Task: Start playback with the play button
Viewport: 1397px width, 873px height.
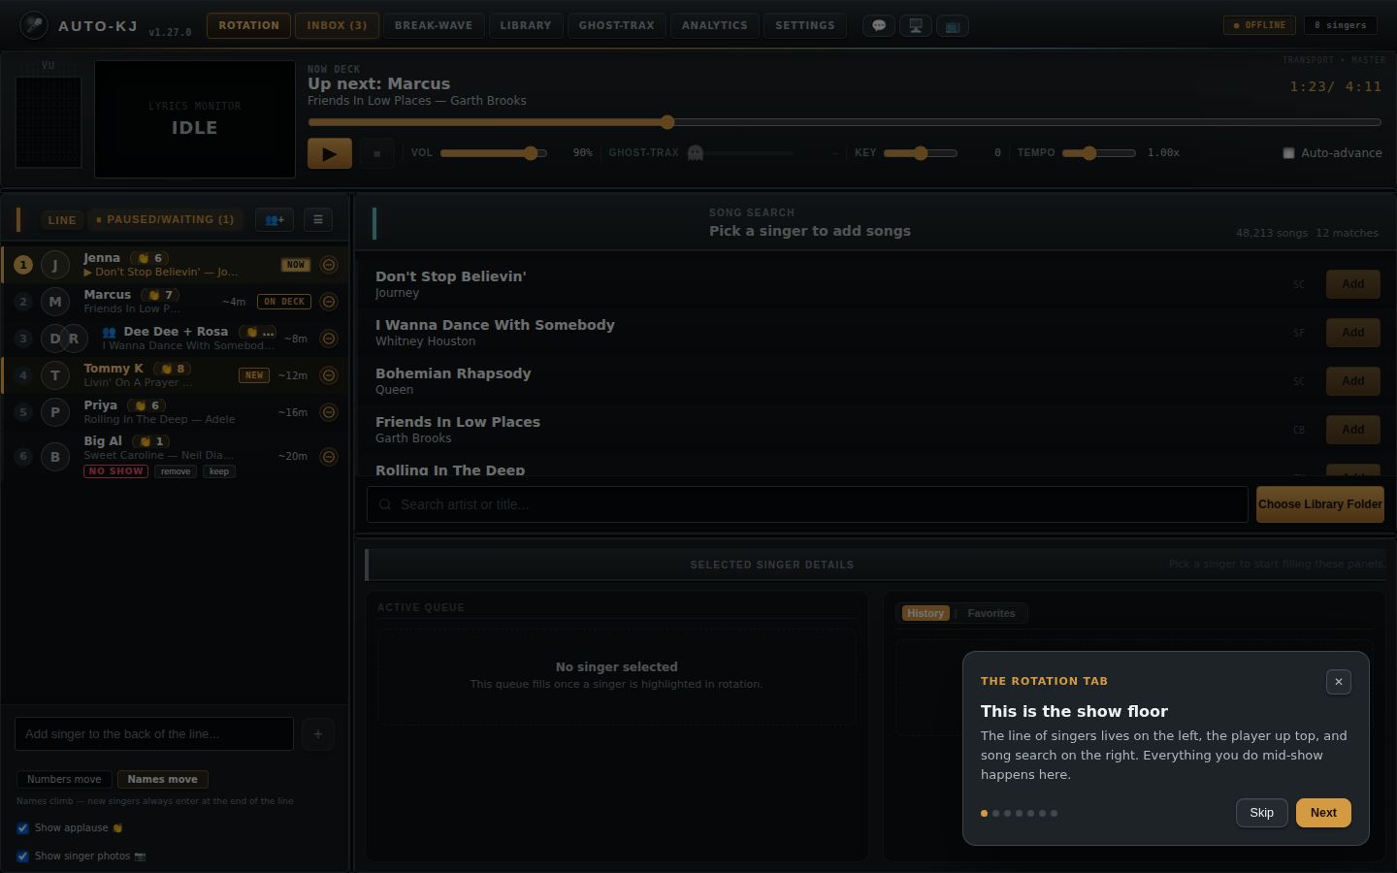Action: pyautogui.click(x=330, y=153)
